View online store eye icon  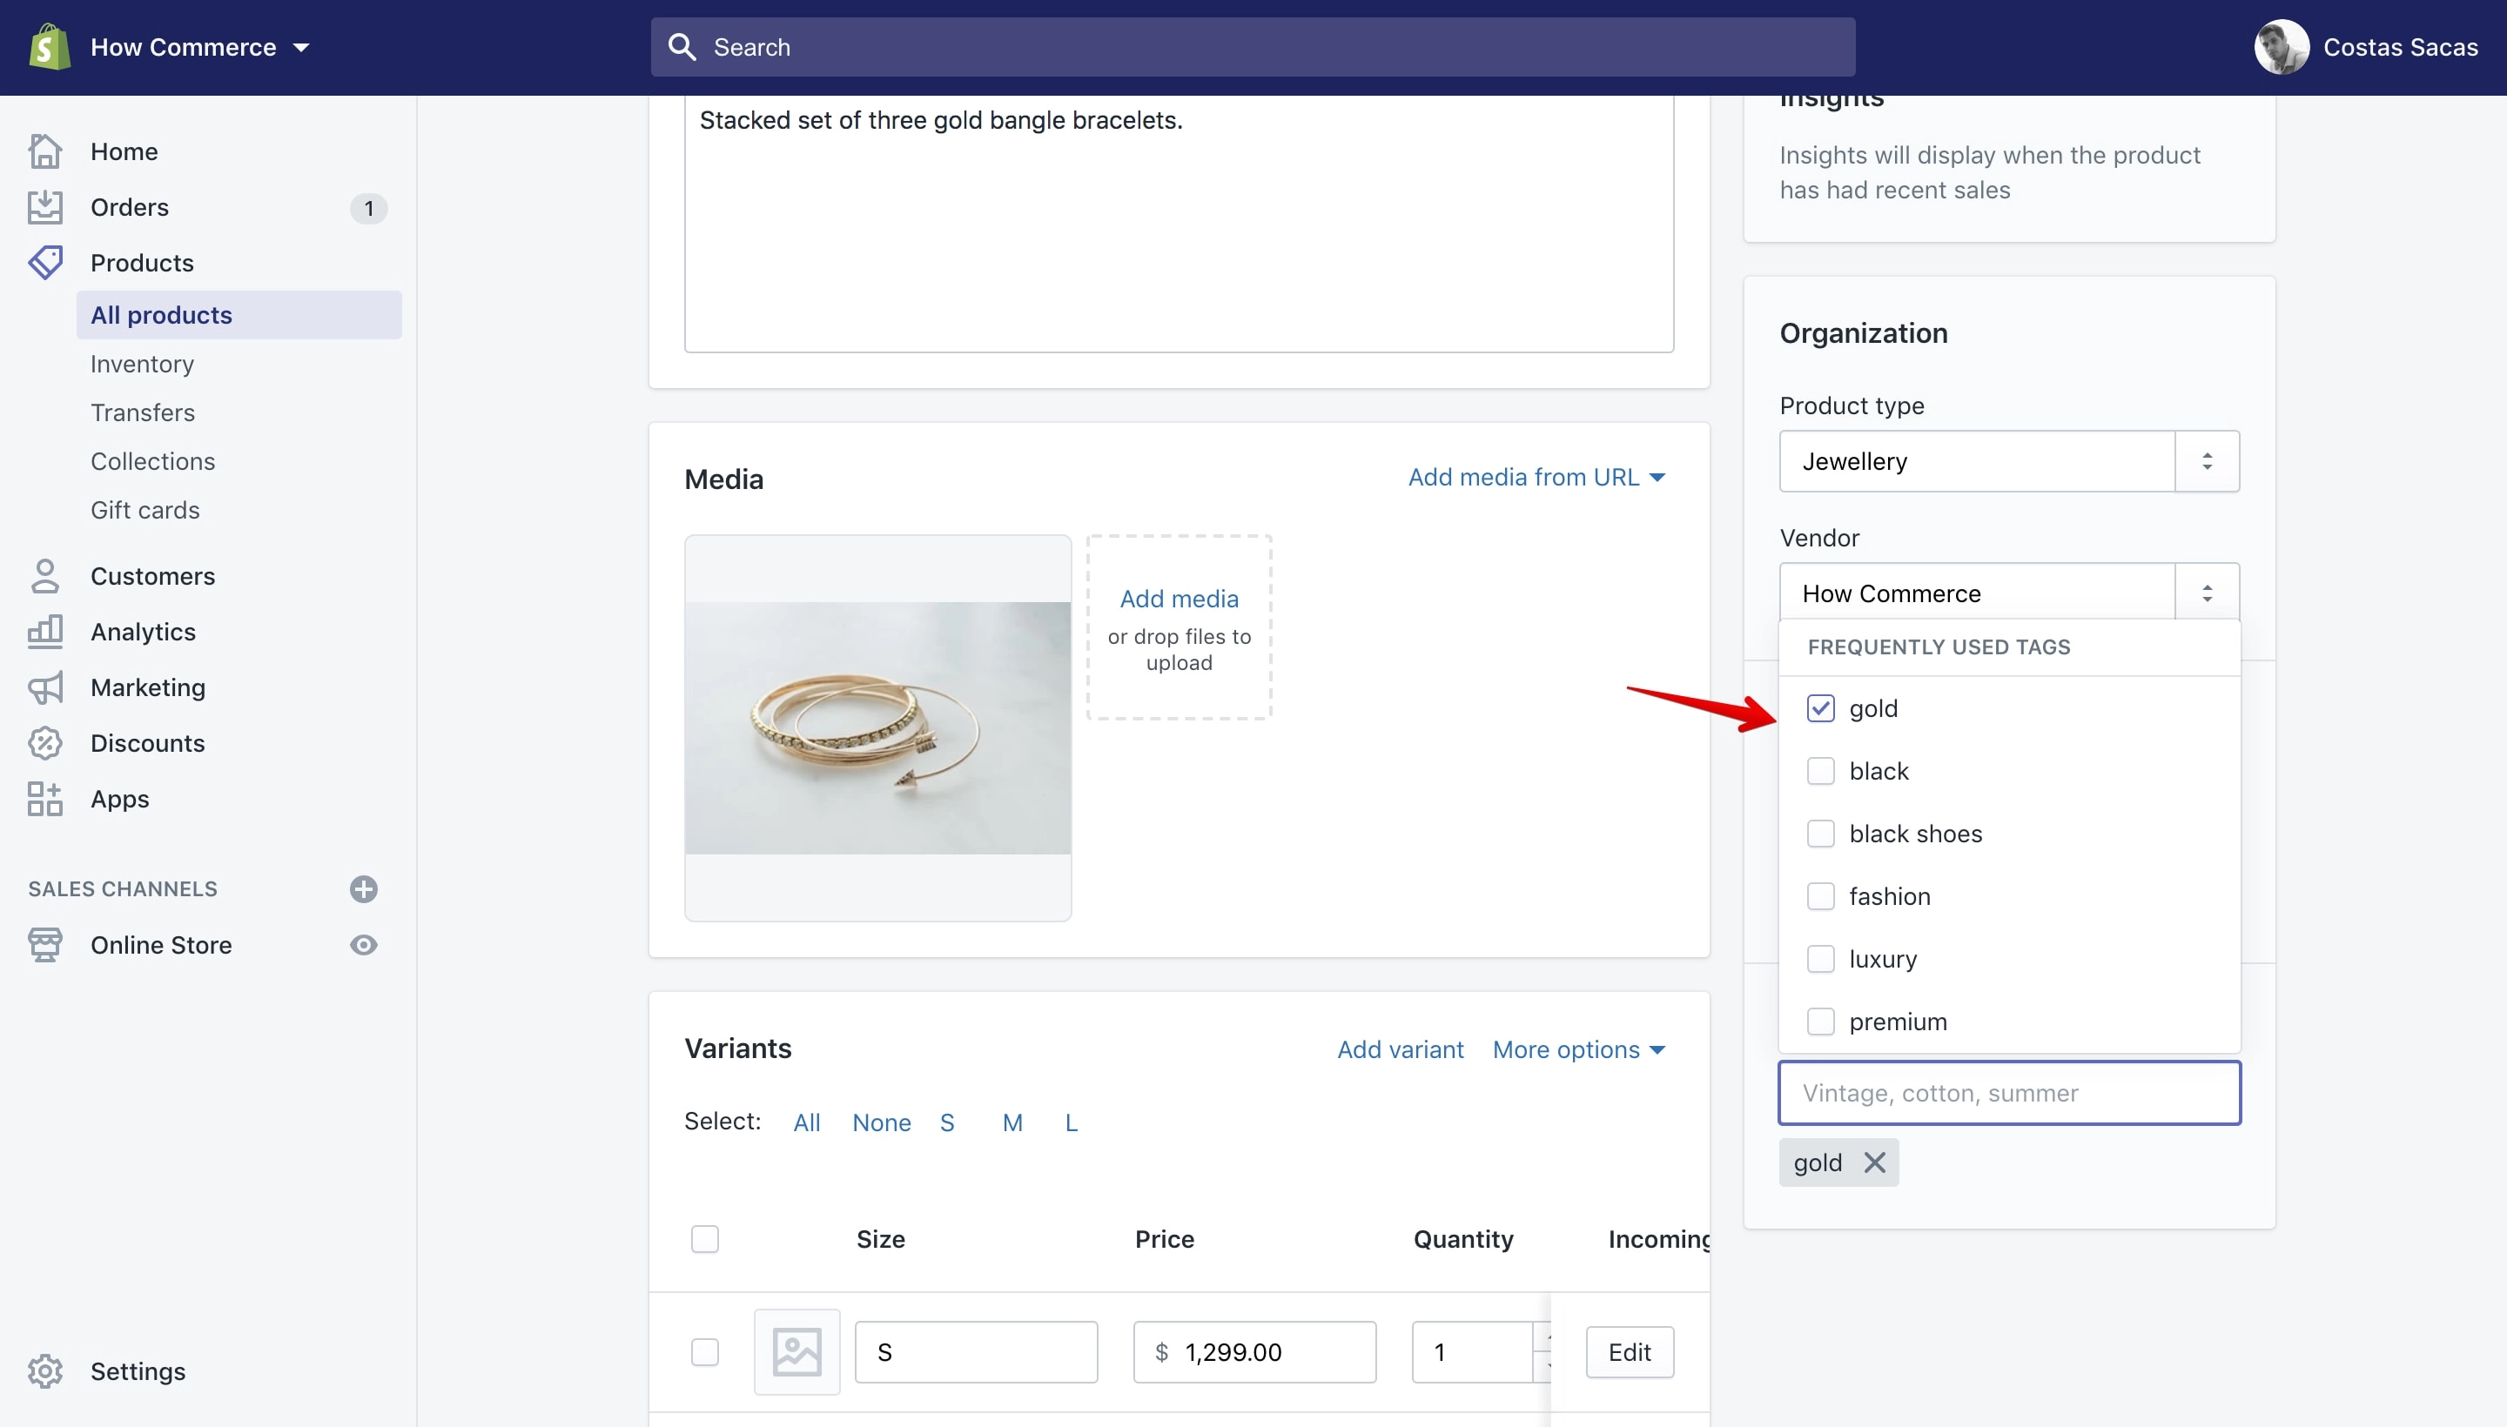click(364, 945)
